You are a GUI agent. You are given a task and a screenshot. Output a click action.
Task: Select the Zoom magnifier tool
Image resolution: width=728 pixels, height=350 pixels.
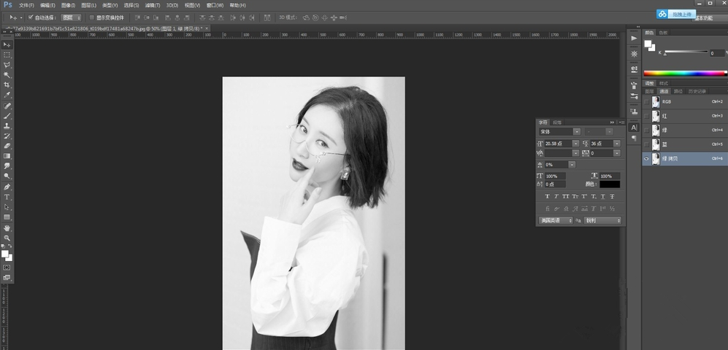[7, 238]
